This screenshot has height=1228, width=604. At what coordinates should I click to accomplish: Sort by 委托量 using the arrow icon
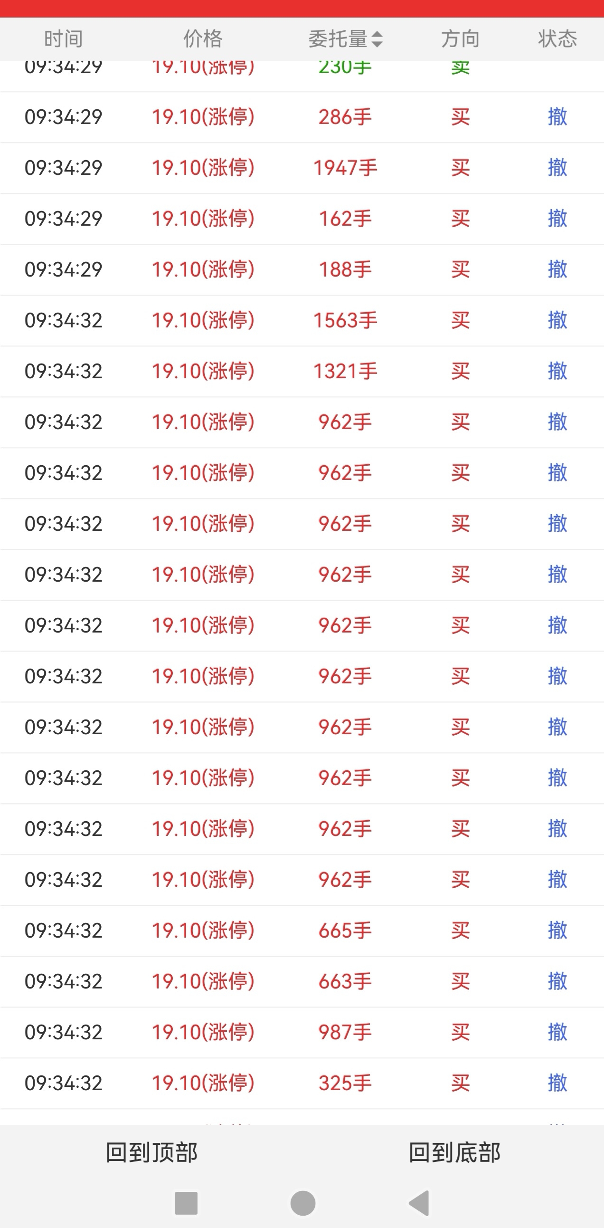377,39
